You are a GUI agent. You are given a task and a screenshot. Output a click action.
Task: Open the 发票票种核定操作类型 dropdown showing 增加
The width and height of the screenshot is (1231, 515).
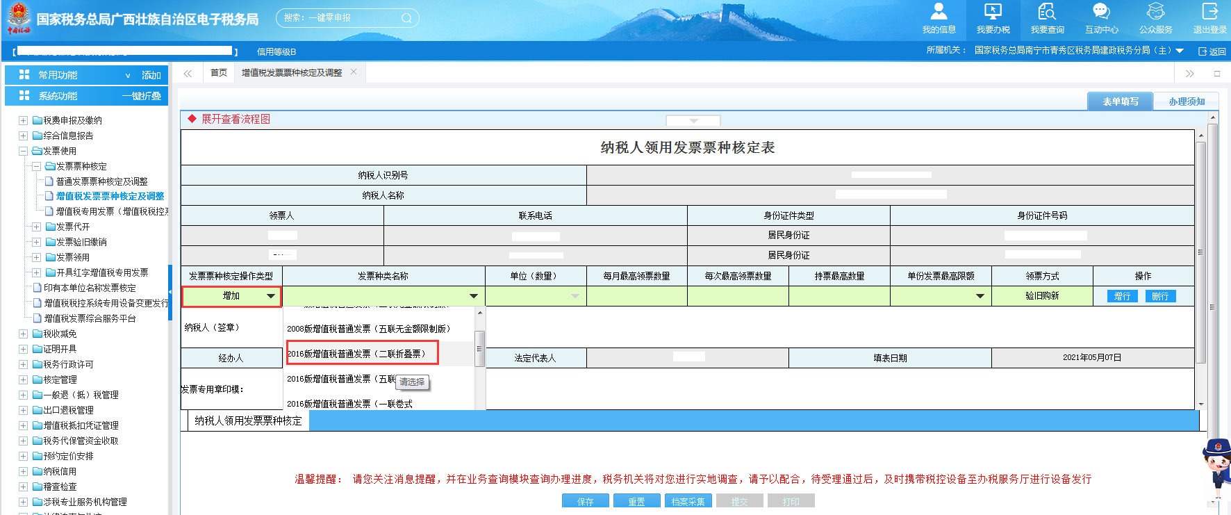coord(270,297)
